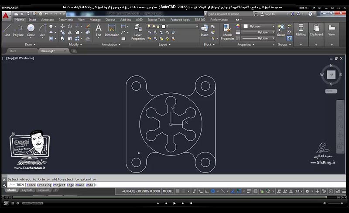This screenshot has height=213, width=349.
Task: Click the Trim tool icon
Action: click(77, 27)
